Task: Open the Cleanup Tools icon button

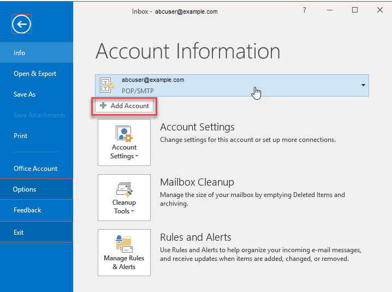Action: pyautogui.click(x=124, y=198)
